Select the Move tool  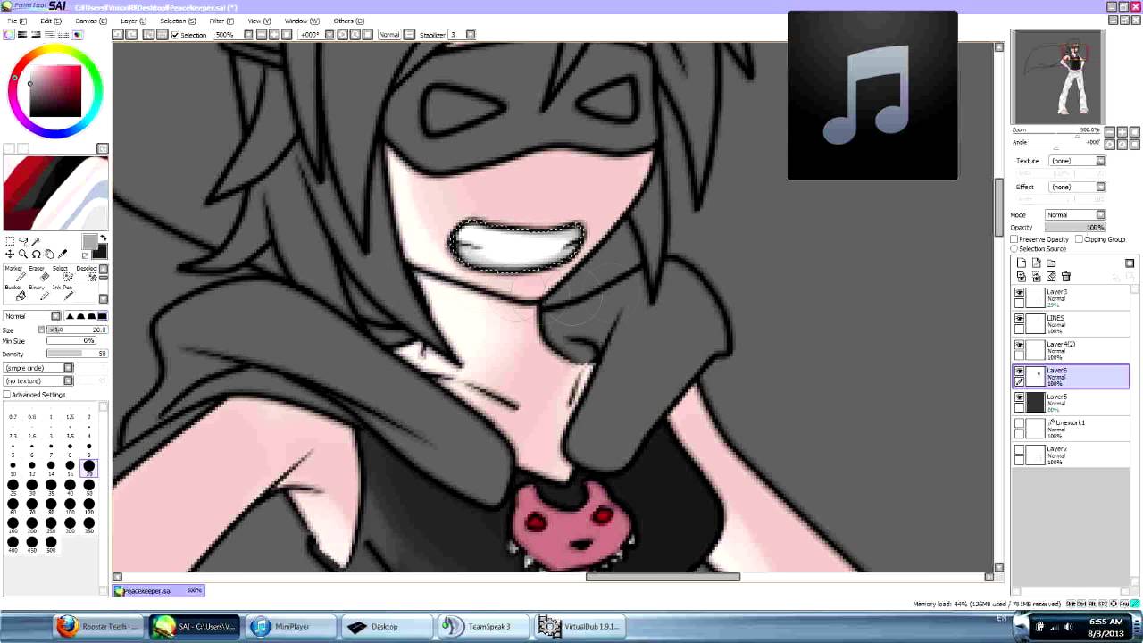[10, 255]
